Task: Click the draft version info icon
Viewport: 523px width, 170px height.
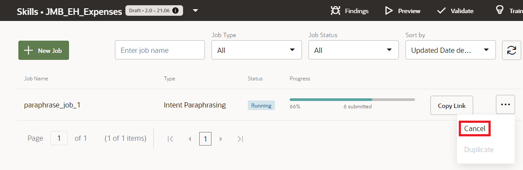Action: [176, 10]
